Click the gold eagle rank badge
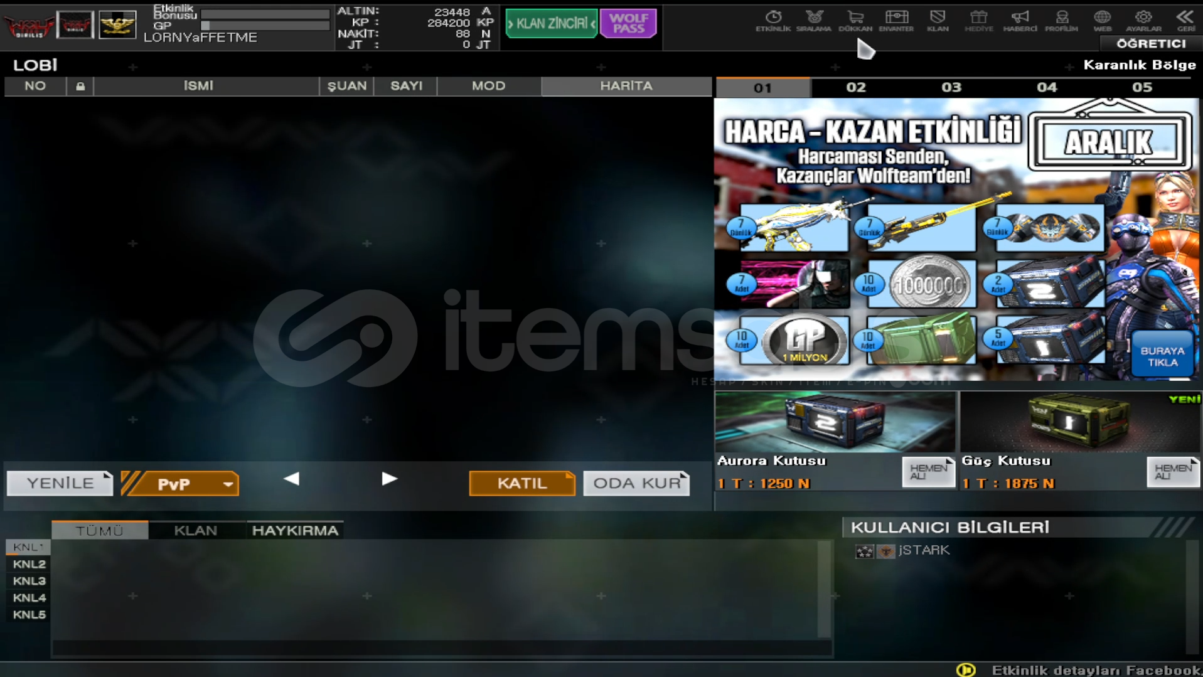Screen dimensions: 1203x677 (117, 25)
